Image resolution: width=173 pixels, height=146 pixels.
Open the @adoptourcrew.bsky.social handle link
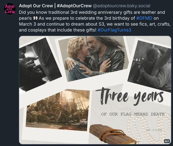(122, 6)
